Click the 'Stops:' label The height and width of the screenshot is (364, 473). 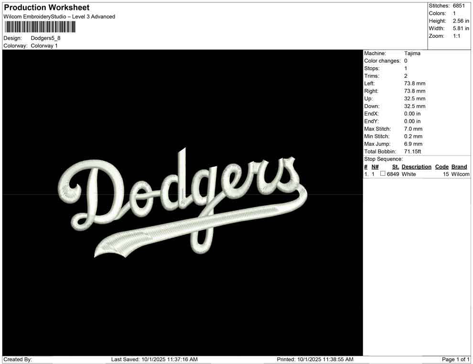pyautogui.click(x=372, y=68)
